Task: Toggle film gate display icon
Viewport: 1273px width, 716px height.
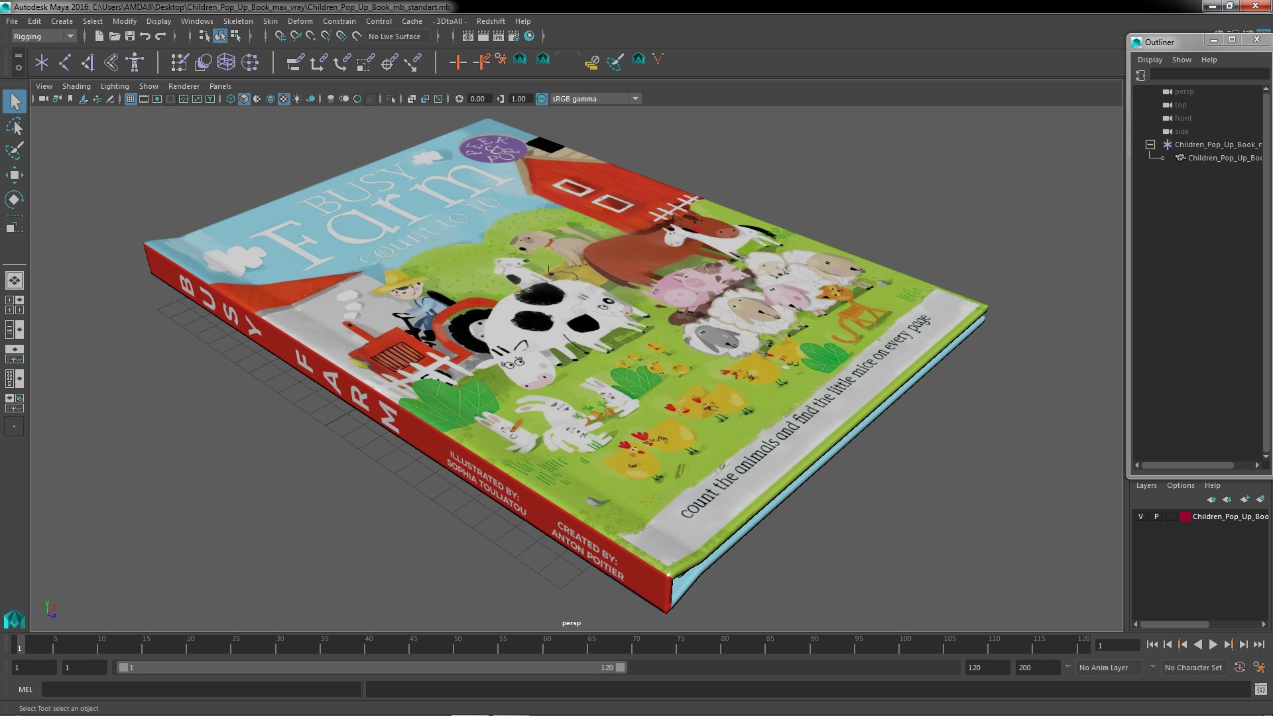Action: coord(144,99)
